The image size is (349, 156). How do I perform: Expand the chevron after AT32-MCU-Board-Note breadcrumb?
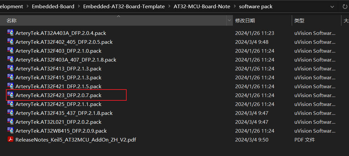235,7
